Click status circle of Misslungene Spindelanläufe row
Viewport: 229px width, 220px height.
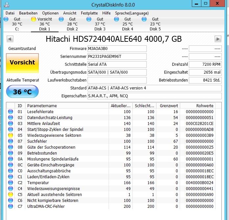coord(11,159)
